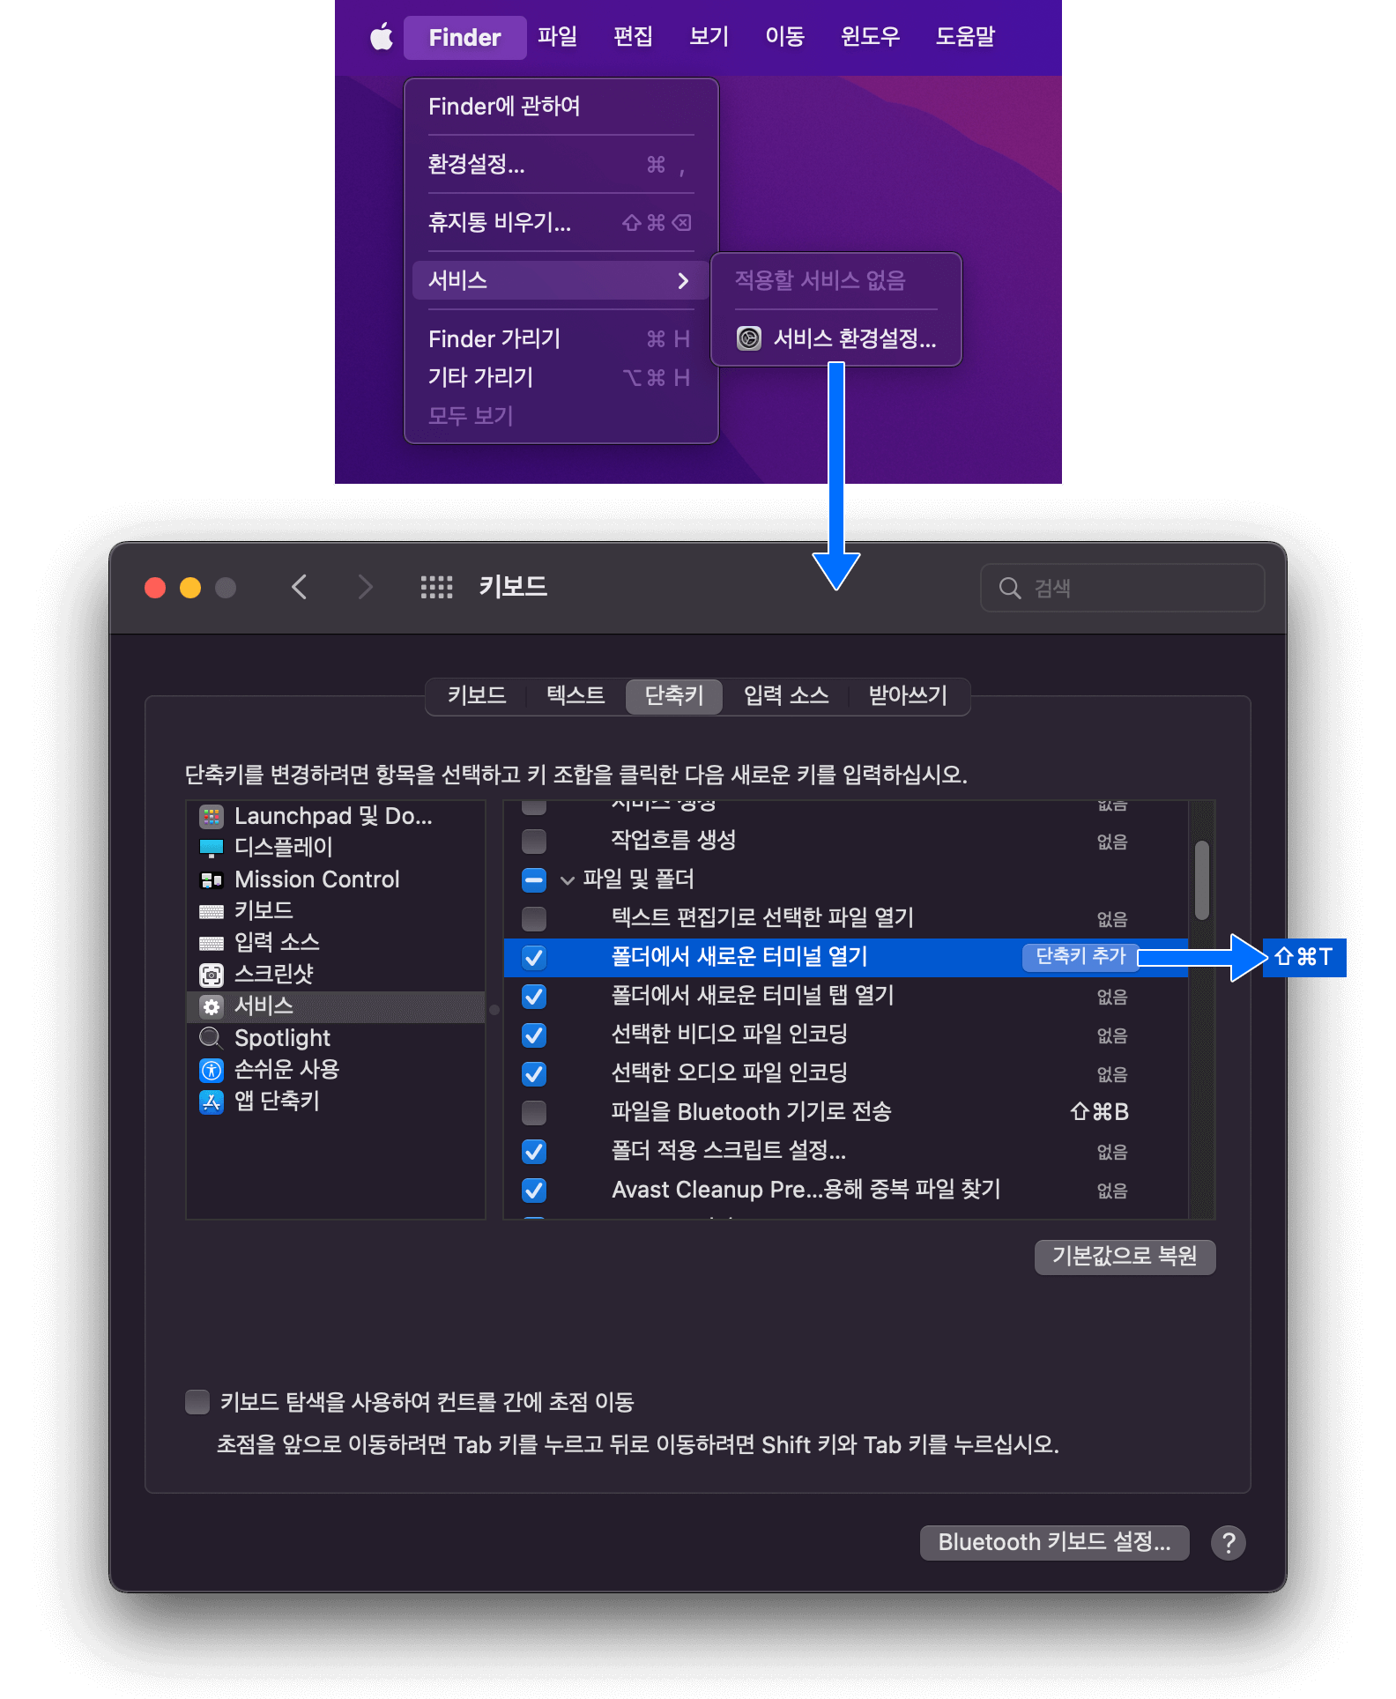Choose 환경설정... menu item
Screen dimensions: 1396x1699
coord(561,165)
